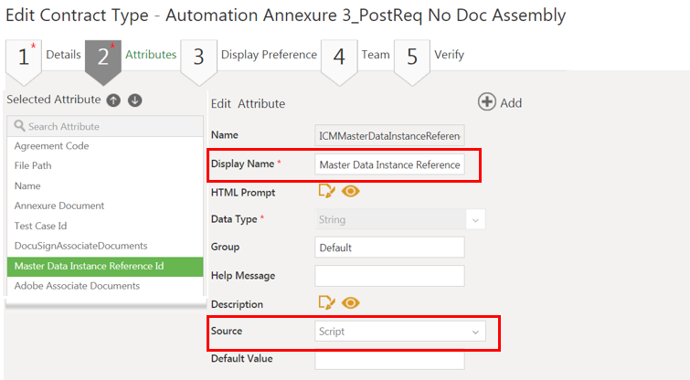Select DocuSignAssociateDocuments attribute

pyautogui.click(x=81, y=246)
